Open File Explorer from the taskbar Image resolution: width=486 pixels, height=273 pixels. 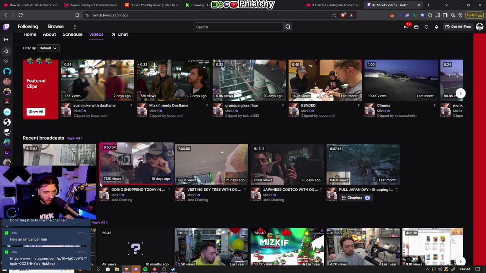[117, 269]
